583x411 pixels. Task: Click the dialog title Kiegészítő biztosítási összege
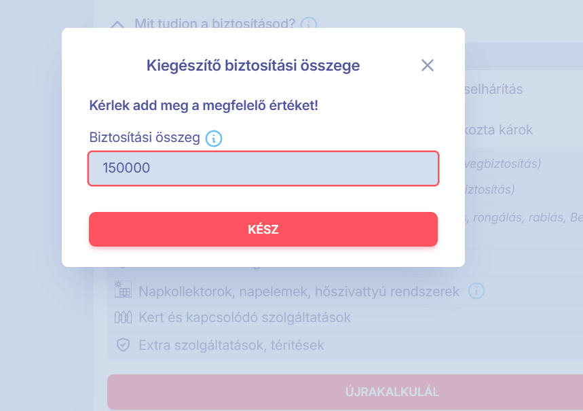[x=253, y=66]
